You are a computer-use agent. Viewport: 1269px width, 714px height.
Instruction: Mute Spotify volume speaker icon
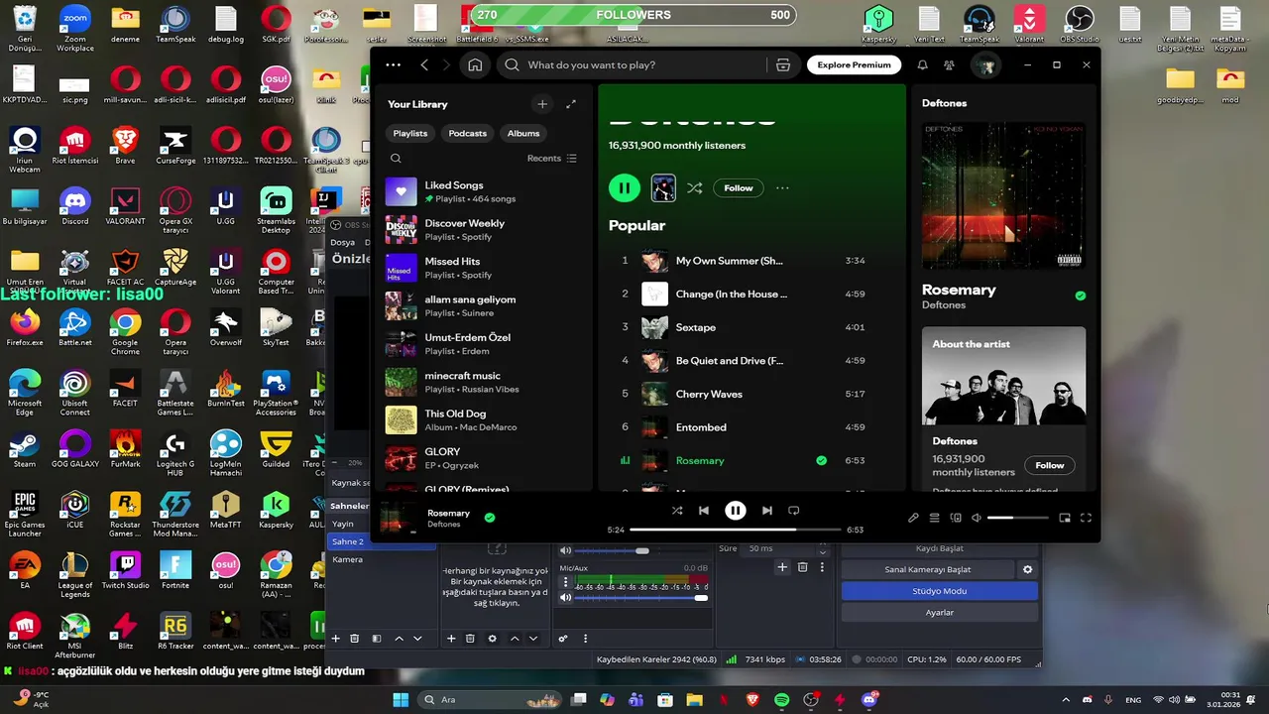977,518
